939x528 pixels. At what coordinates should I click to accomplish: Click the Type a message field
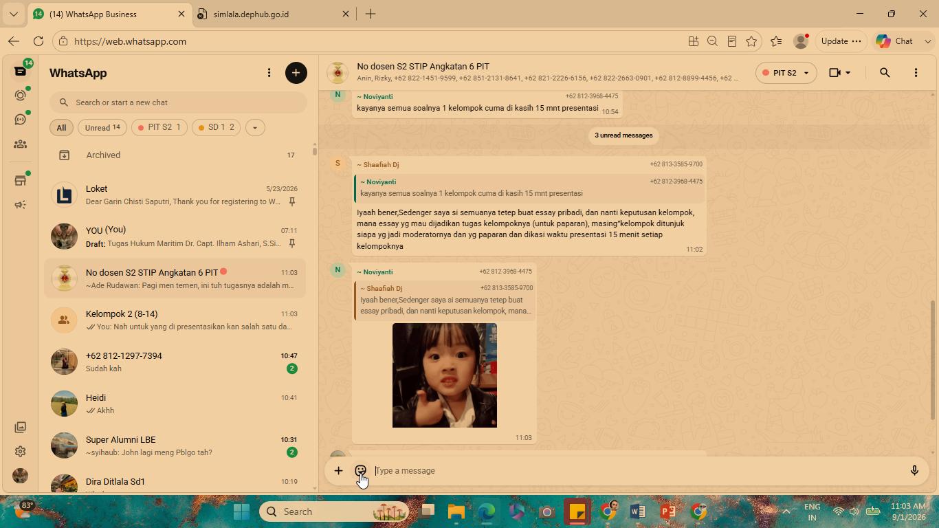tap(638, 471)
